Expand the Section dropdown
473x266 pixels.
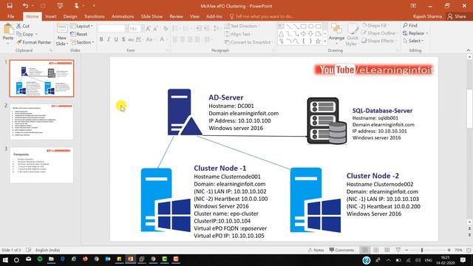(x=83, y=42)
